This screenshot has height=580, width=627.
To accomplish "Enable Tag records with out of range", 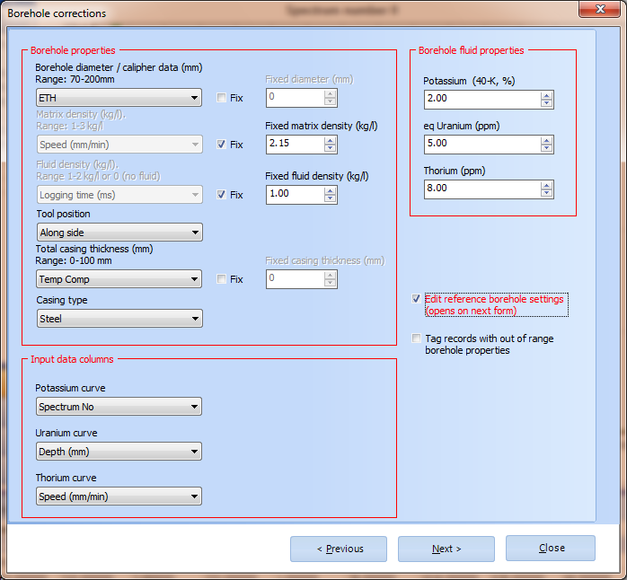I will click(416, 338).
